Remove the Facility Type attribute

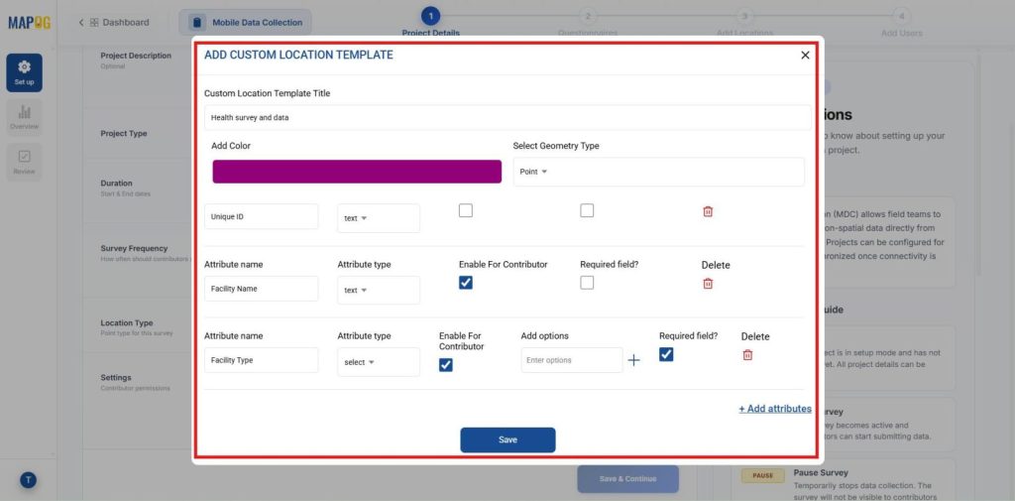click(x=747, y=355)
